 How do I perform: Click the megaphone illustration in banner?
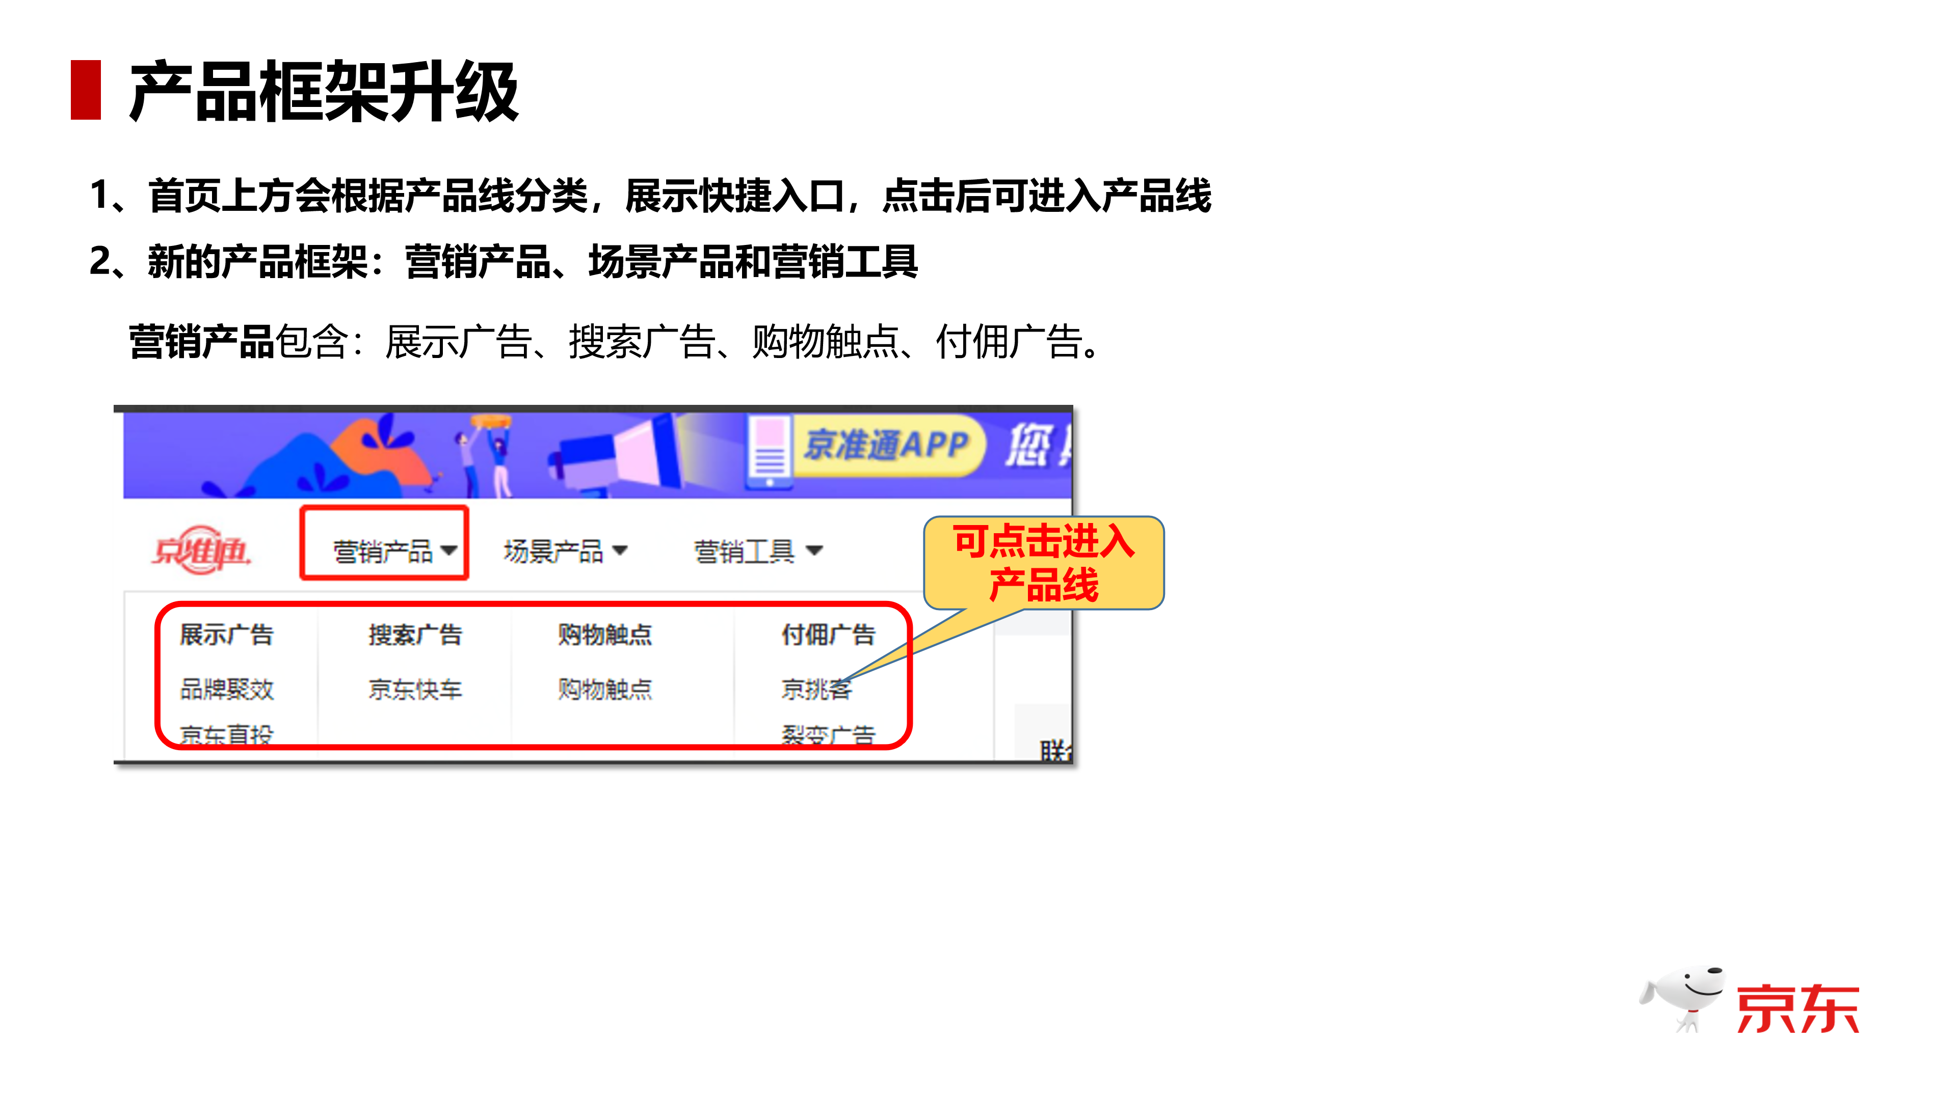coord(615,455)
